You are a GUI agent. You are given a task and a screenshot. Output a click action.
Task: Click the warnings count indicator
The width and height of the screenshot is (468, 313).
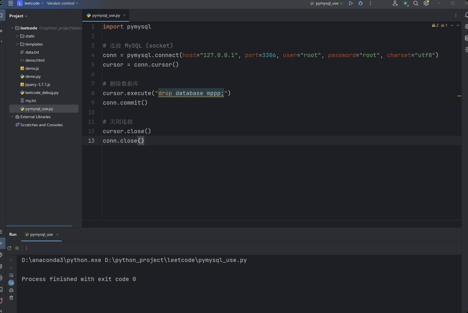click(x=439, y=25)
